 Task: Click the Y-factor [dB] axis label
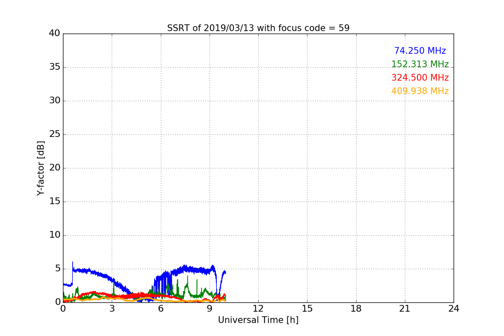point(41,168)
